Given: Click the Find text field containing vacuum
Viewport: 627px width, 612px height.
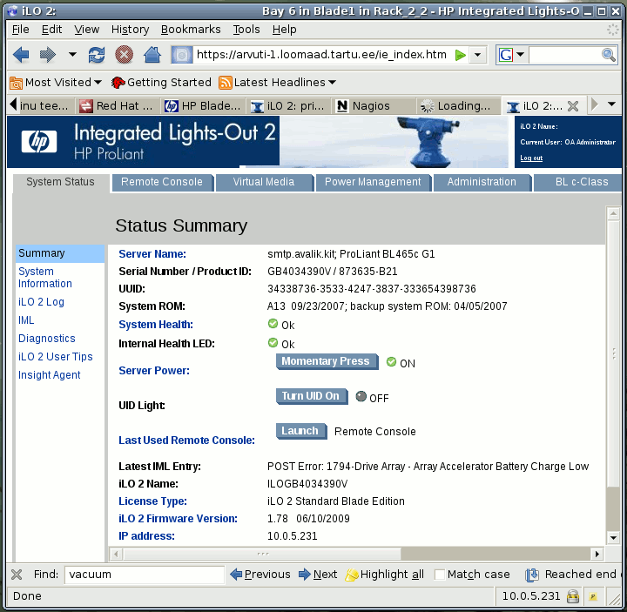Looking at the screenshot, I should 145,575.
